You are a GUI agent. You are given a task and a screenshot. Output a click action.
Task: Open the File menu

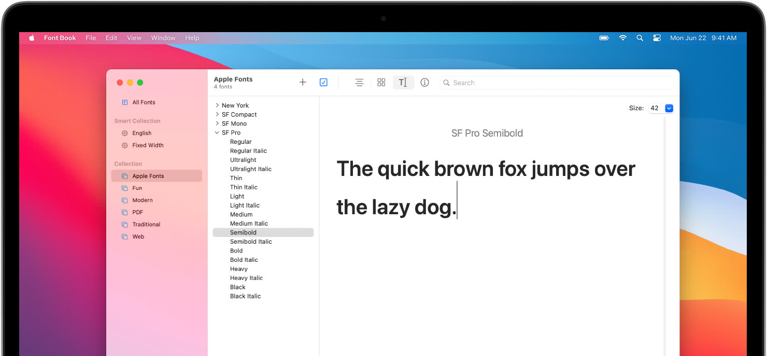tap(91, 38)
